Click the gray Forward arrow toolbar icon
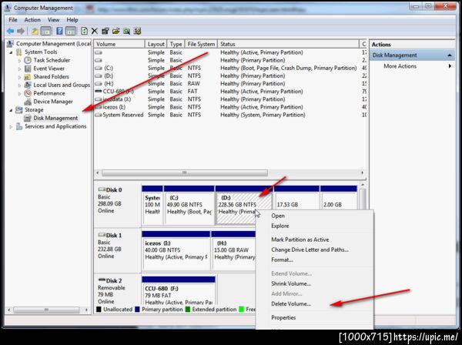 [x=21, y=31]
